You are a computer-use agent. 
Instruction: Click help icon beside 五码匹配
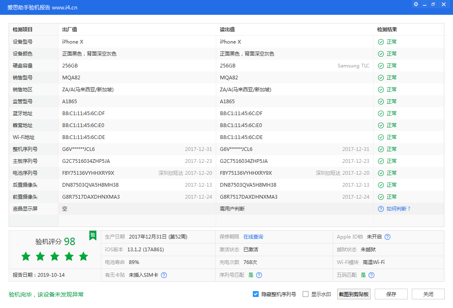click(371, 275)
